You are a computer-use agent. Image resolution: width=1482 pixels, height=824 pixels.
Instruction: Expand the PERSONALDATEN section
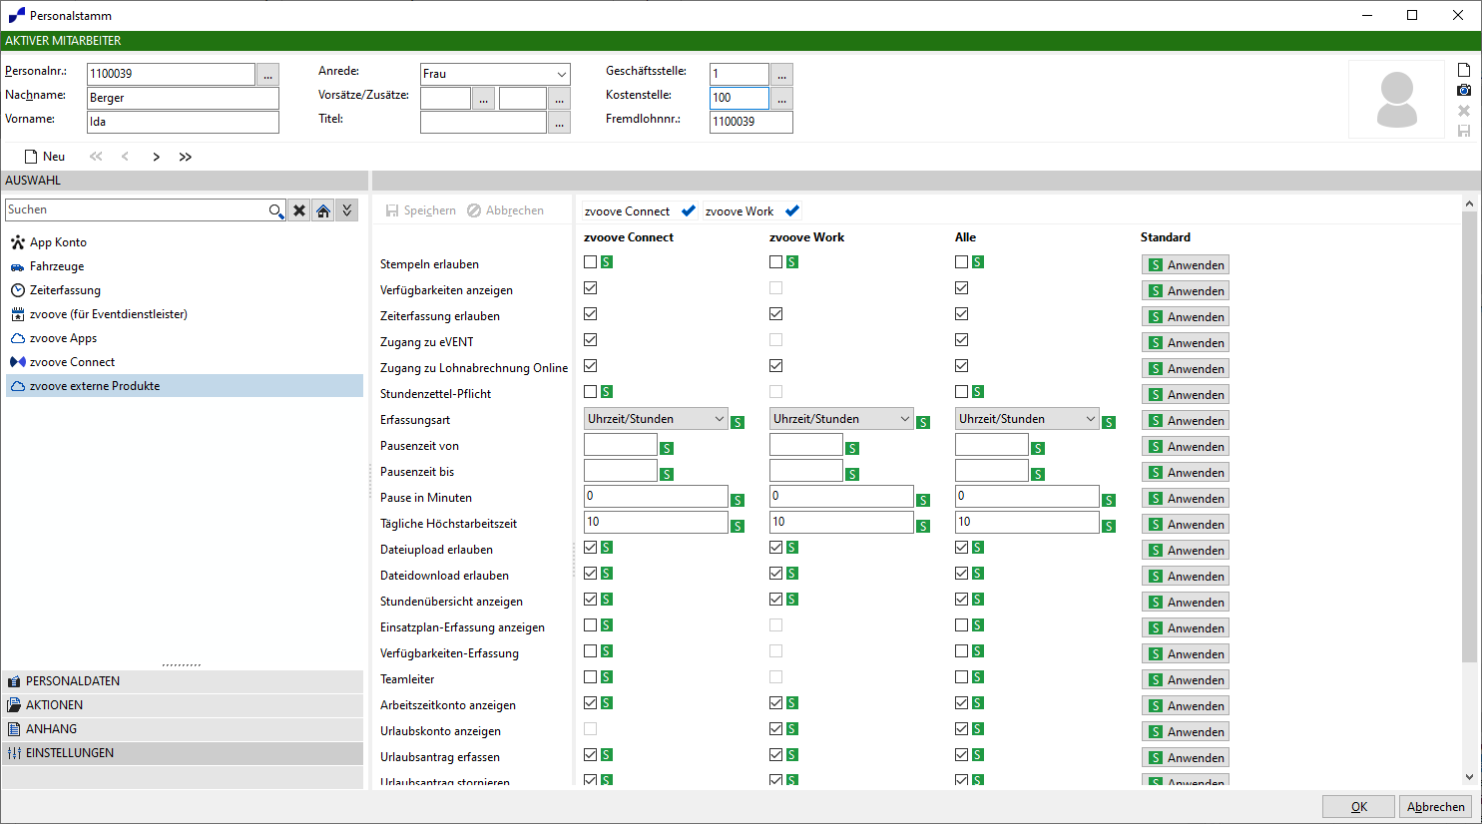[183, 681]
